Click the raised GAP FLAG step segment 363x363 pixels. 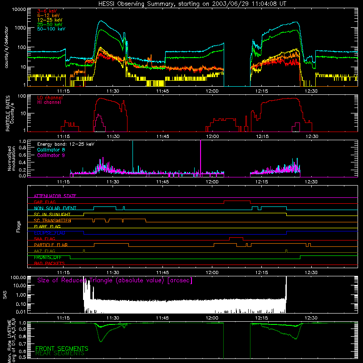[x=237, y=201]
